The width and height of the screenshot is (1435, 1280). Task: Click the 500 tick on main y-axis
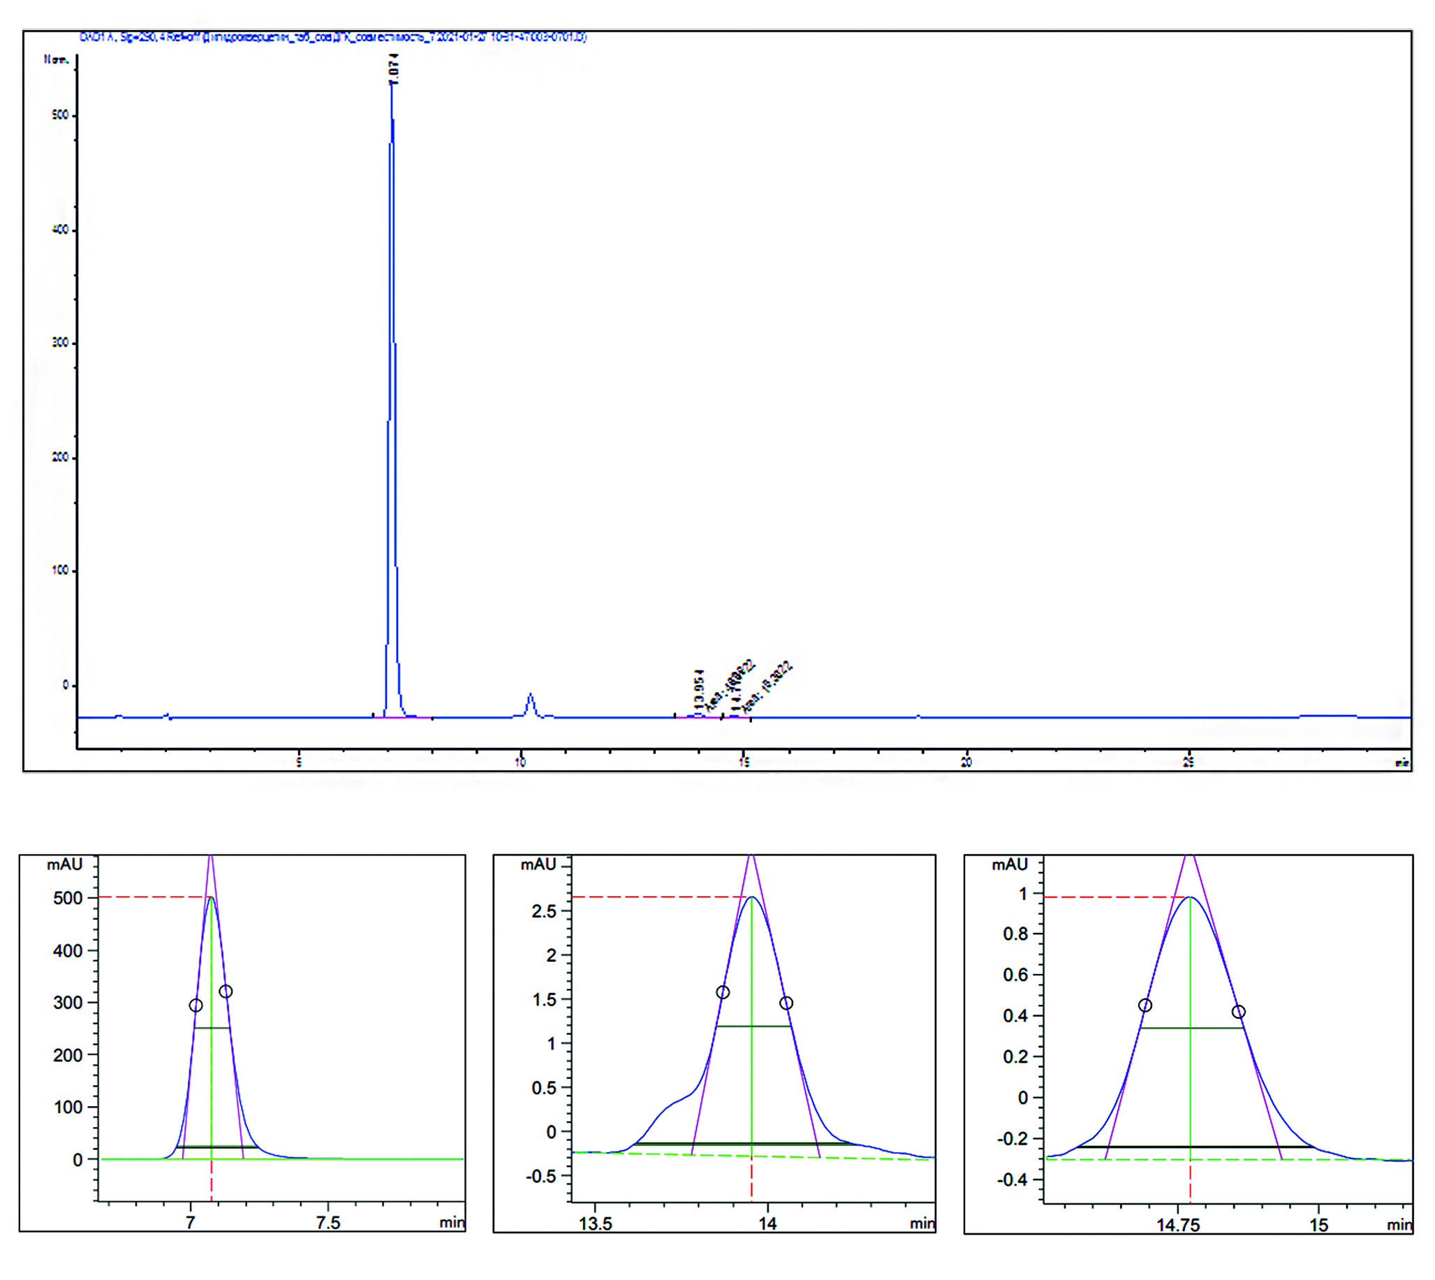(61, 115)
